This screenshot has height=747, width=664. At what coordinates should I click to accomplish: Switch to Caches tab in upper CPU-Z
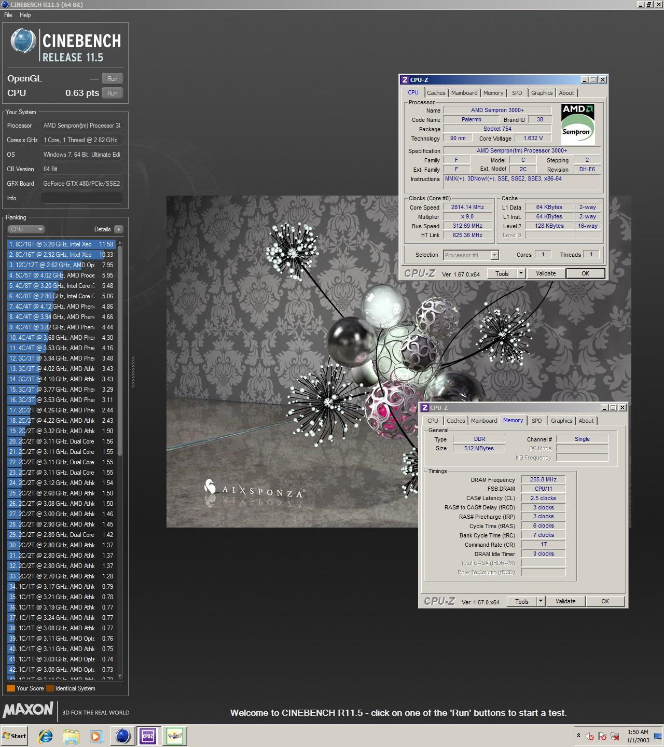pyautogui.click(x=436, y=93)
